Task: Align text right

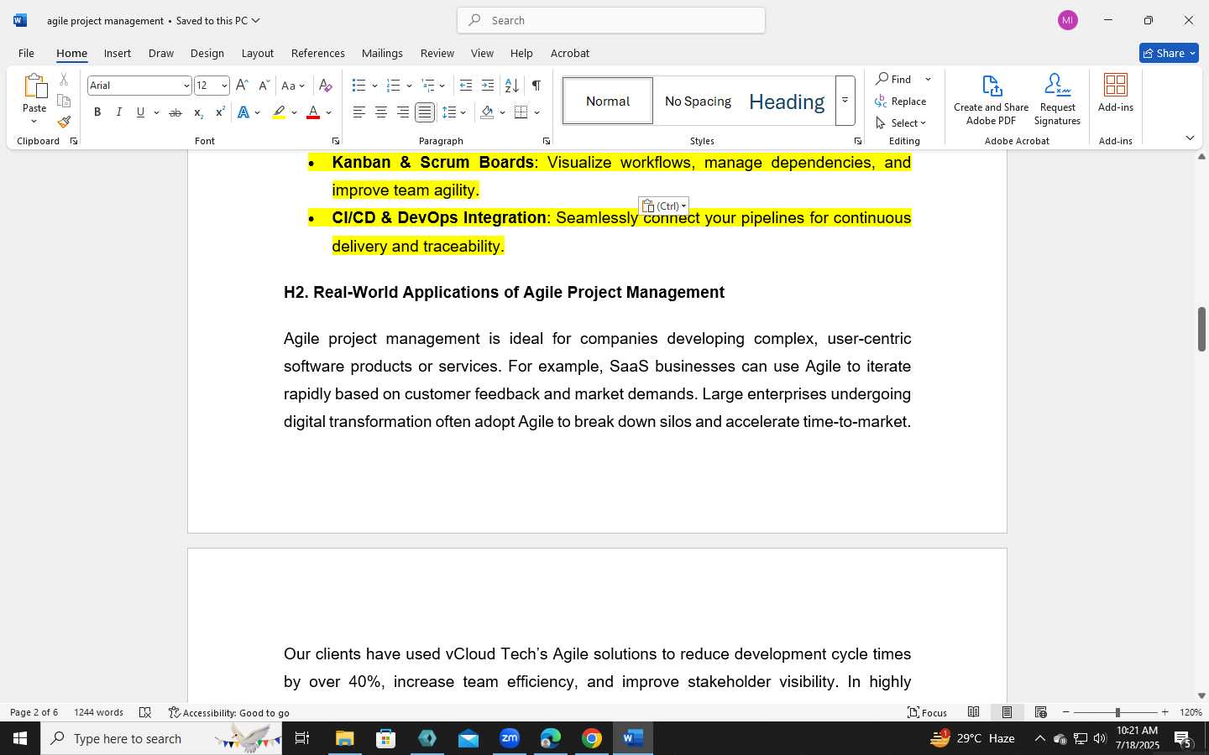Action: pyautogui.click(x=402, y=112)
